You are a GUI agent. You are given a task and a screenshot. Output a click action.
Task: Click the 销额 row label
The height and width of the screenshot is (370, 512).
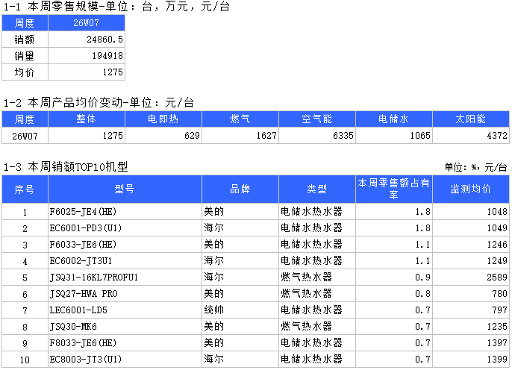pyautogui.click(x=25, y=39)
